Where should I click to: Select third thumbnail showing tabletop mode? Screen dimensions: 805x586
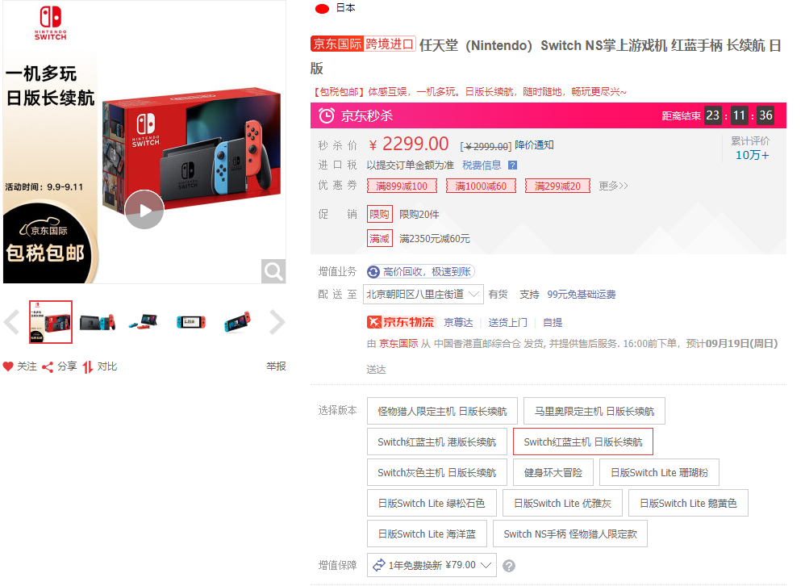click(144, 321)
